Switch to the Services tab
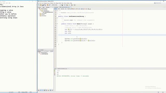The width and height of the screenshot is (166, 93). click(x=48, y=7)
